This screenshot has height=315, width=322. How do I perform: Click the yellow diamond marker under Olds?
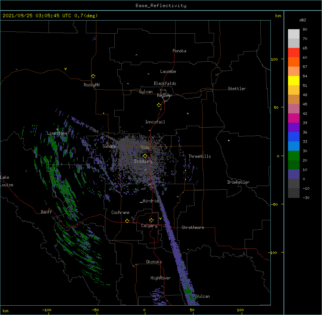[x=145, y=156]
